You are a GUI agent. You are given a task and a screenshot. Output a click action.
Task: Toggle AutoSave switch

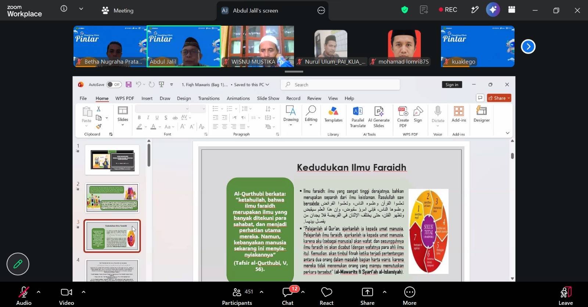pos(114,85)
